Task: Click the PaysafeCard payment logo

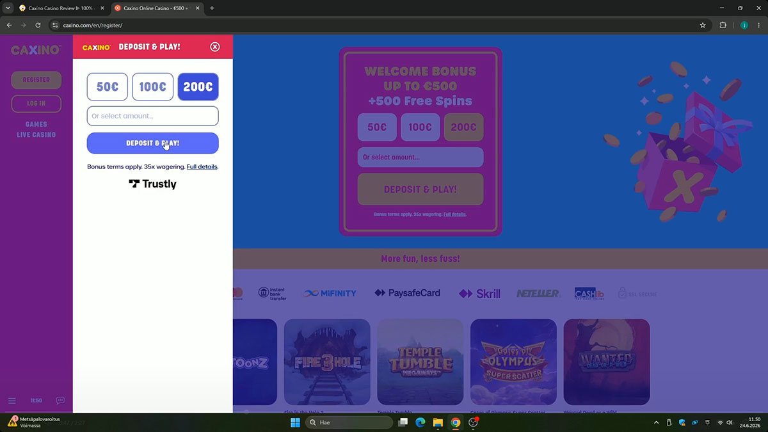Action: 407,293
